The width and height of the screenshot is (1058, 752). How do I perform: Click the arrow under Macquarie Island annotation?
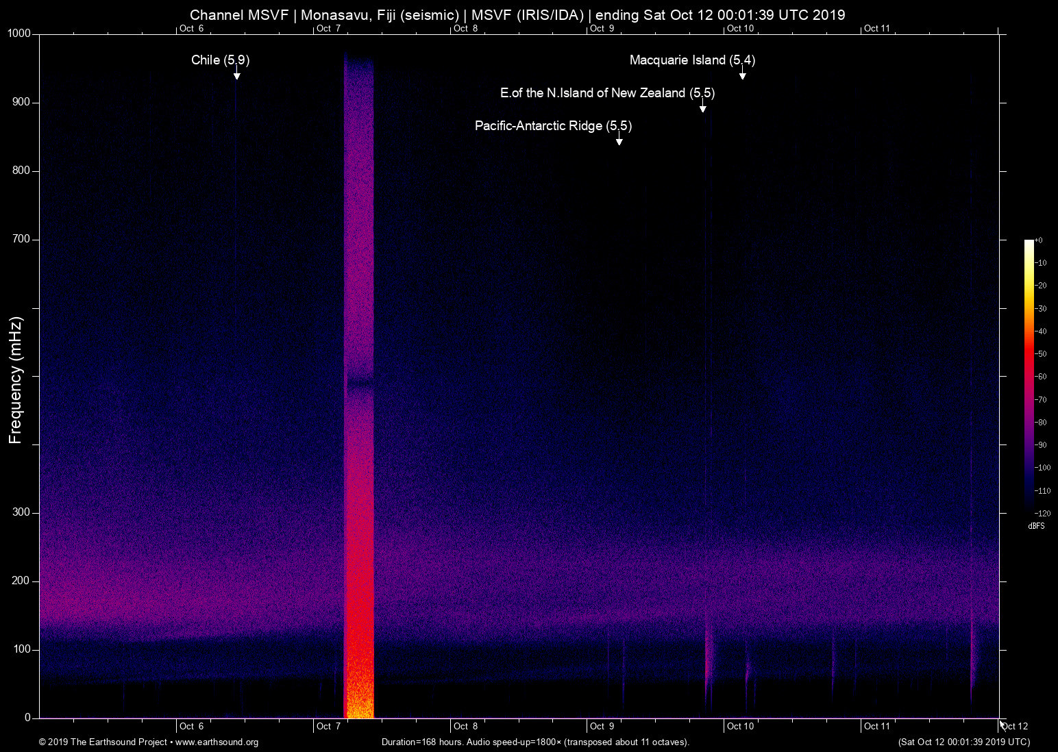(x=741, y=75)
